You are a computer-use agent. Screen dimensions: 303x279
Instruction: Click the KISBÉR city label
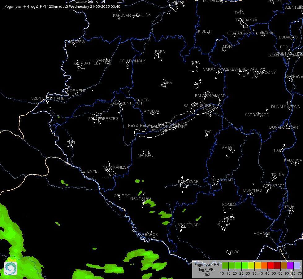click(205, 31)
